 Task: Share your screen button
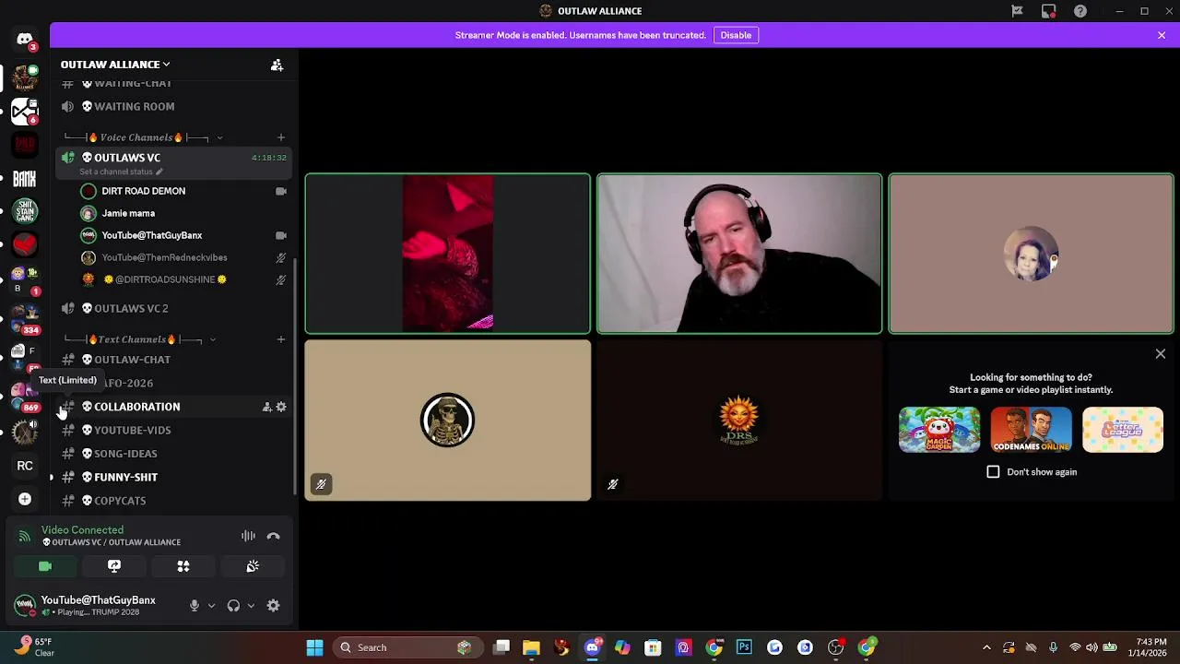[x=114, y=566]
